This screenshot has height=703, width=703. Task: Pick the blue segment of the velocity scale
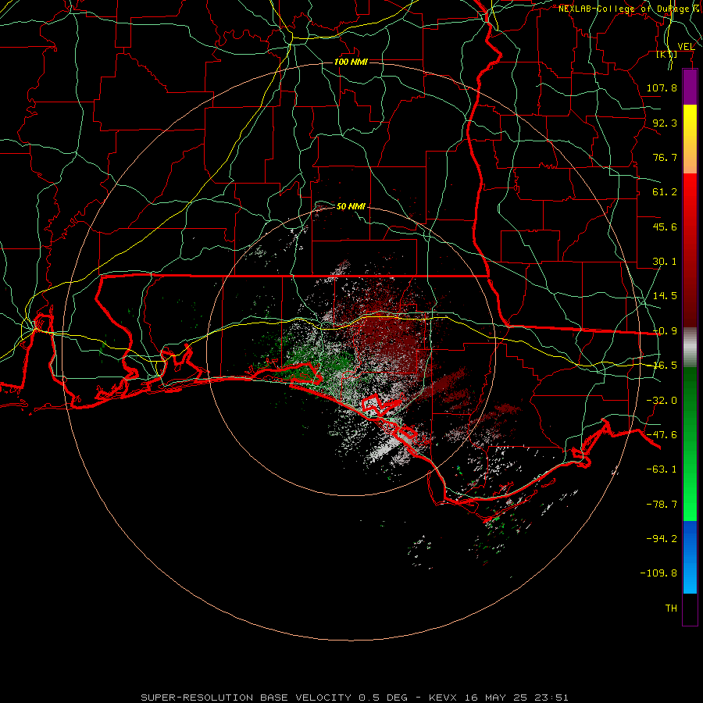[690, 557]
